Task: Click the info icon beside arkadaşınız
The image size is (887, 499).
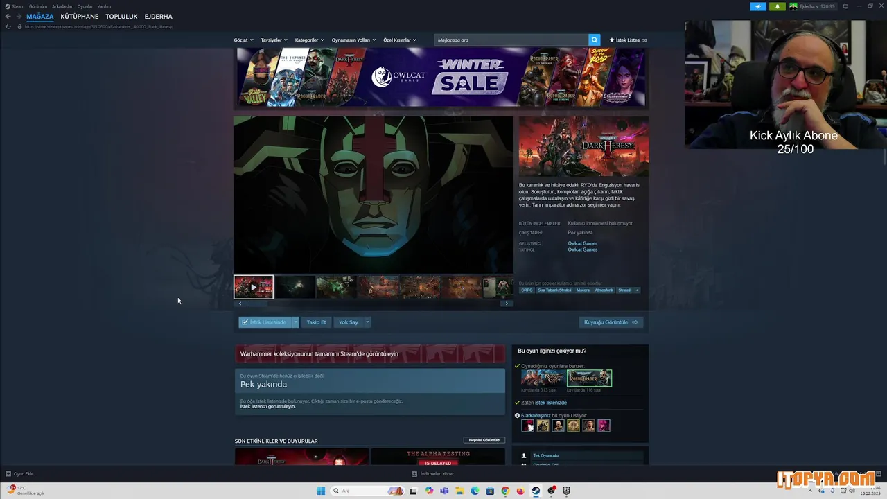Action: click(x=517, y=416)
